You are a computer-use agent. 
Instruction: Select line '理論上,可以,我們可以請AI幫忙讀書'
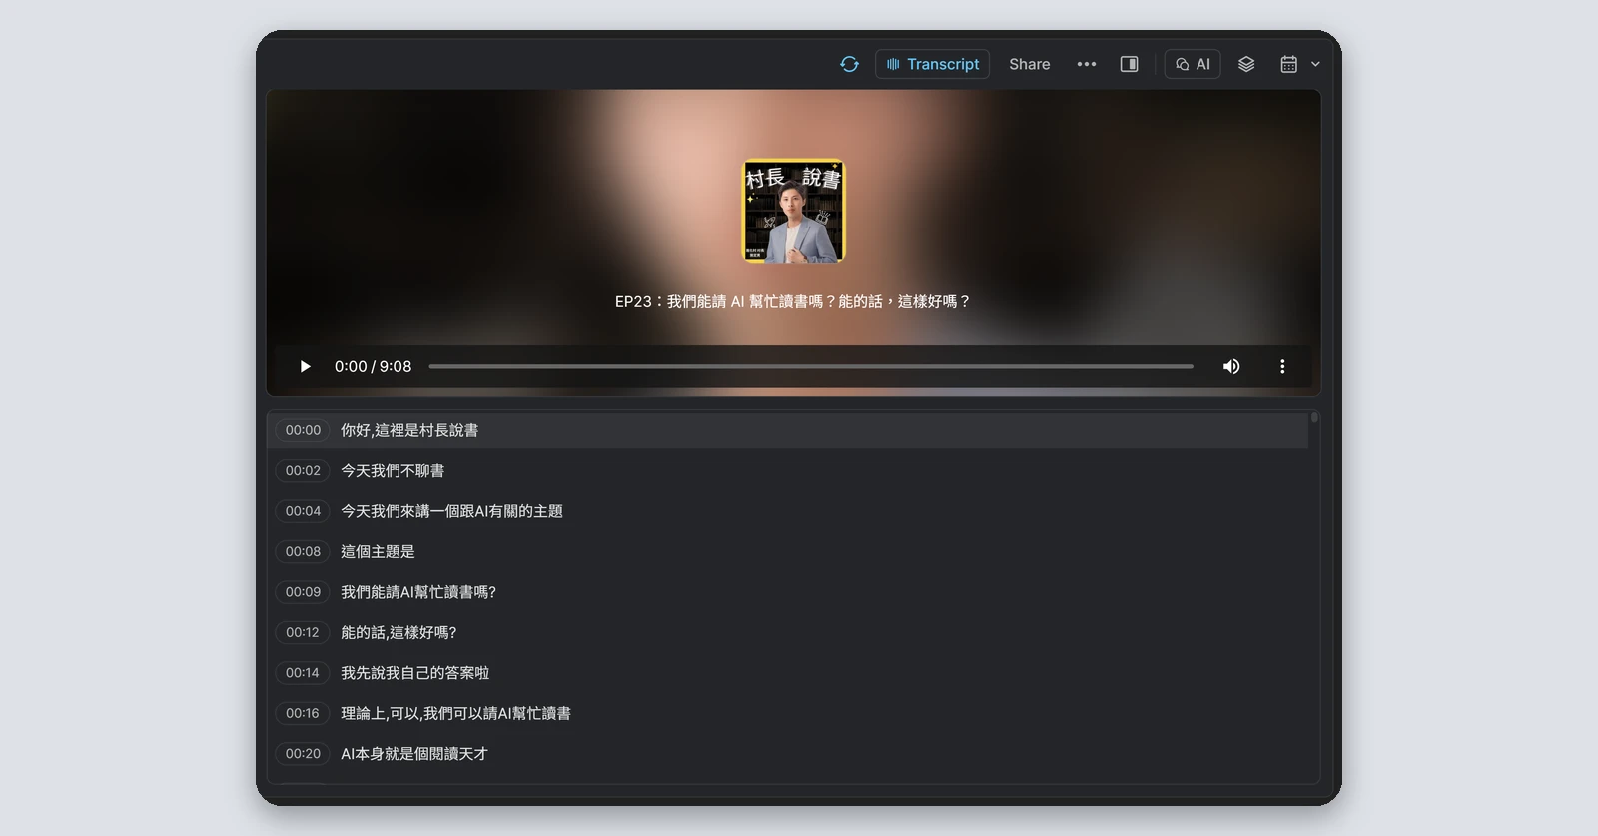456,713
